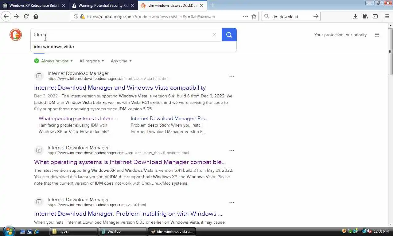The height and width of the screenshot is (236, 393).
Task: Go back to the previous page
Action: click(x=6, y=17)
